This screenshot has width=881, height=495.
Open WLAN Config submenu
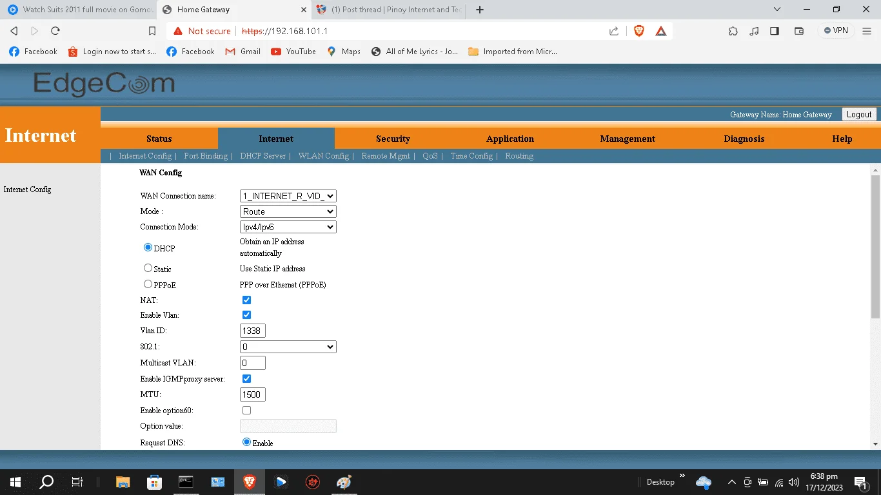point(323,156)
